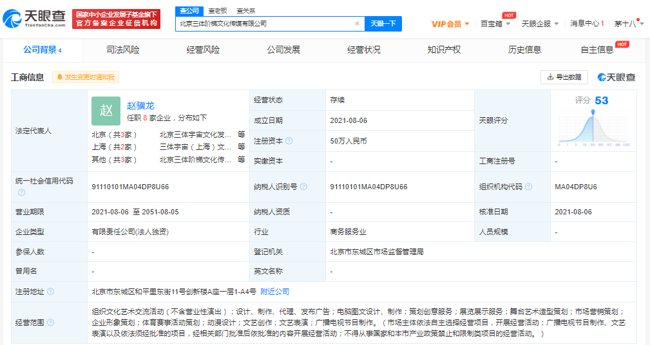Screen dimensions: 650x345
Task: Click the 天眼评分 score distribution chart
Action: pos(593,128)
